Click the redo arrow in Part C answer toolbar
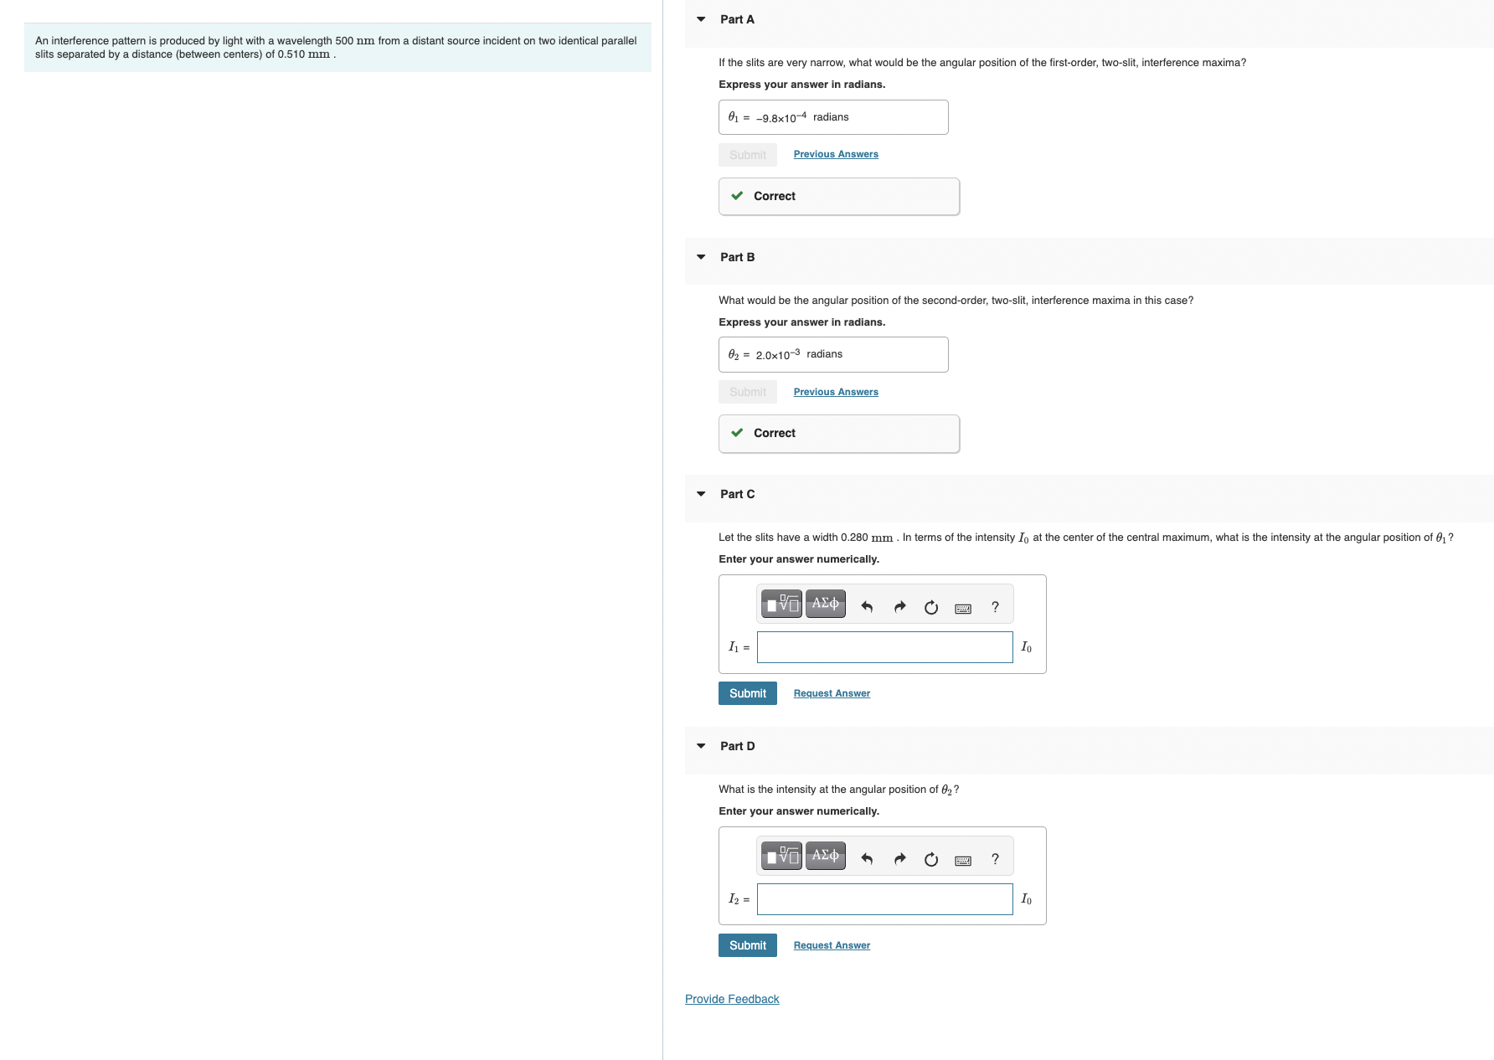 pyautogui.click(x=899, y=605)
